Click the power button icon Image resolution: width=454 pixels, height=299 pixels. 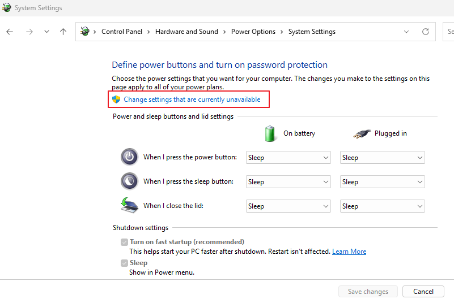pos(129,157)
